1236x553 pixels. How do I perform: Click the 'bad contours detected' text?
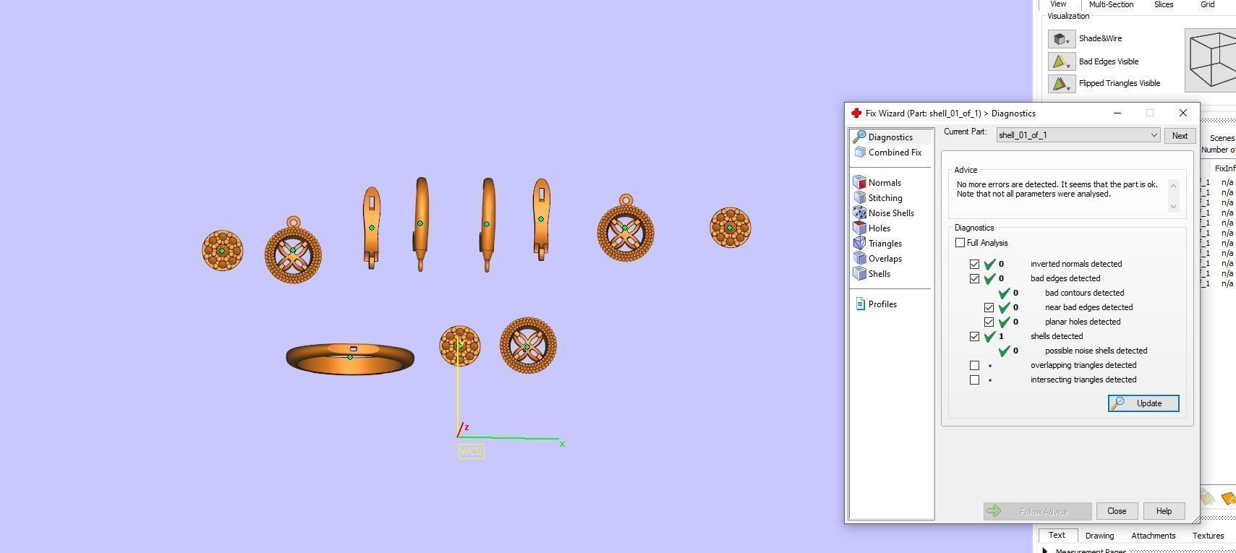point(1084,293)
